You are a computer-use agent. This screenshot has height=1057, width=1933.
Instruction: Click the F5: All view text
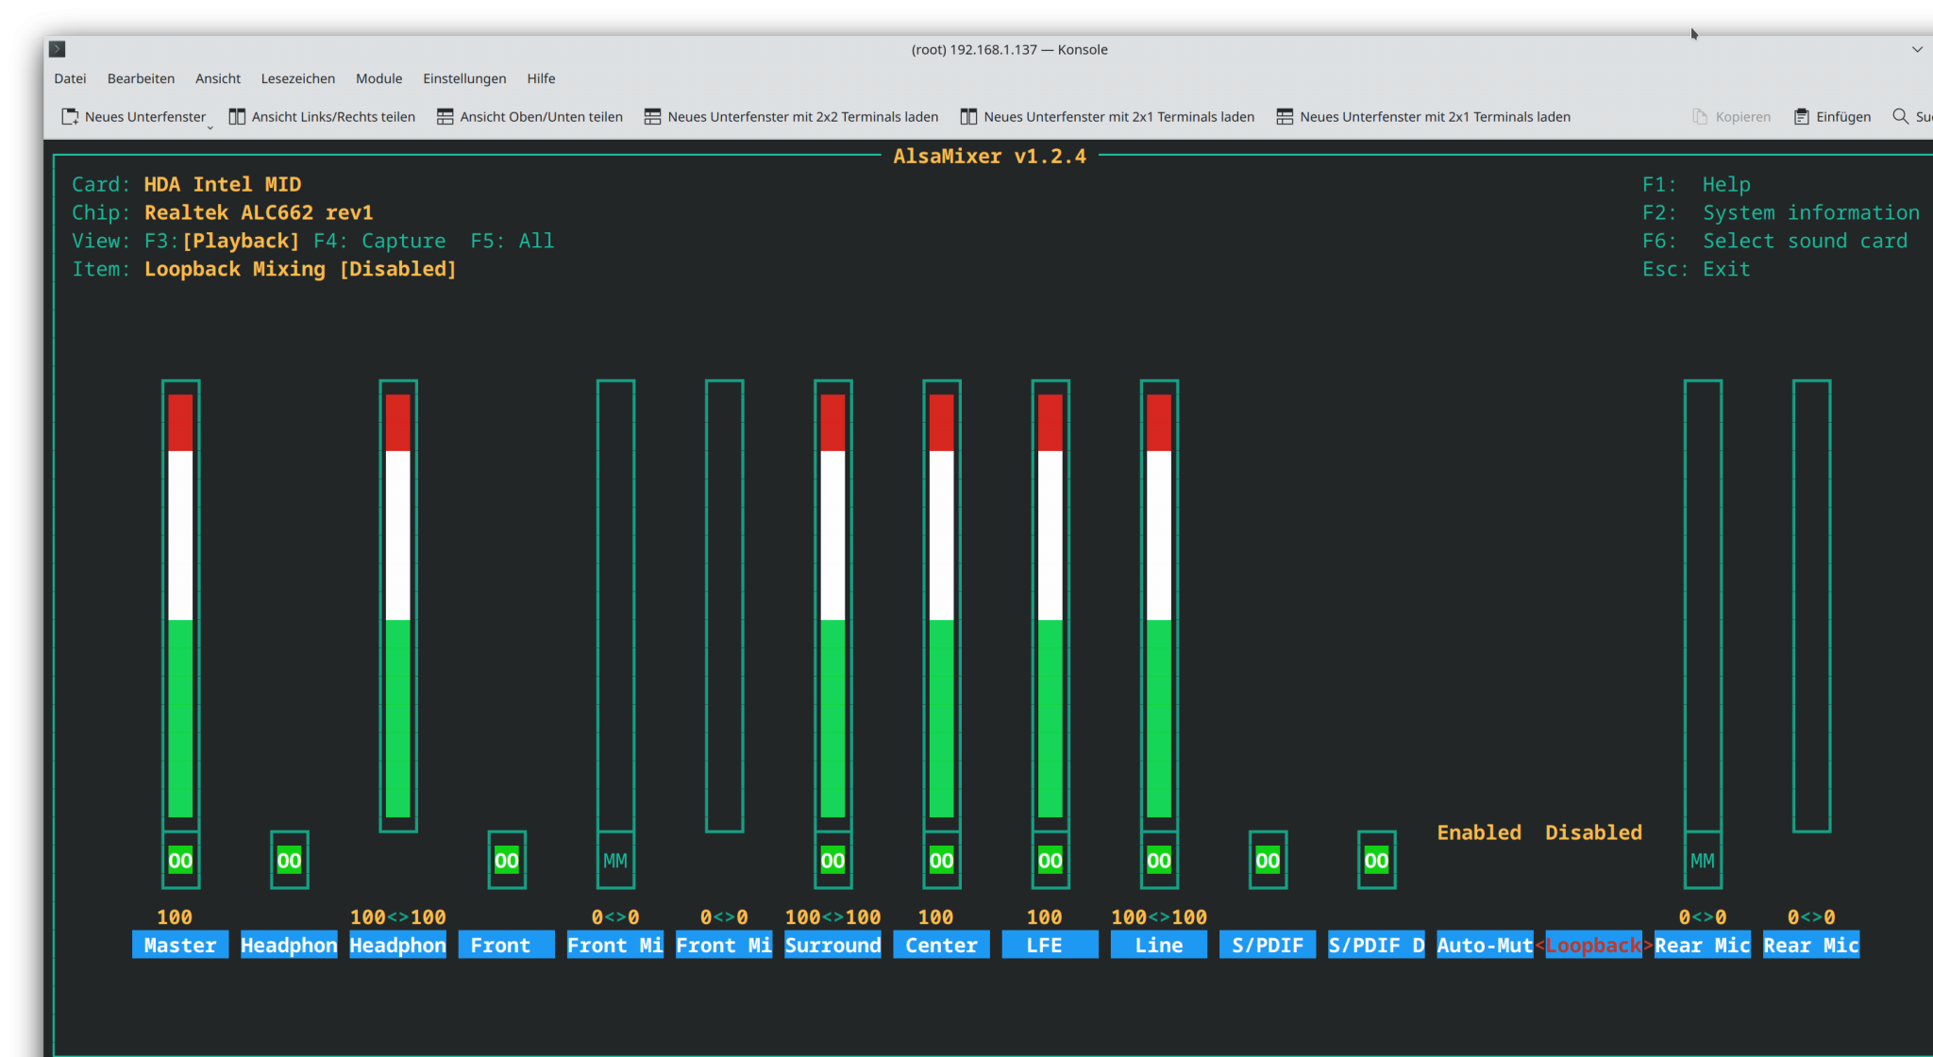coord(513,241)
